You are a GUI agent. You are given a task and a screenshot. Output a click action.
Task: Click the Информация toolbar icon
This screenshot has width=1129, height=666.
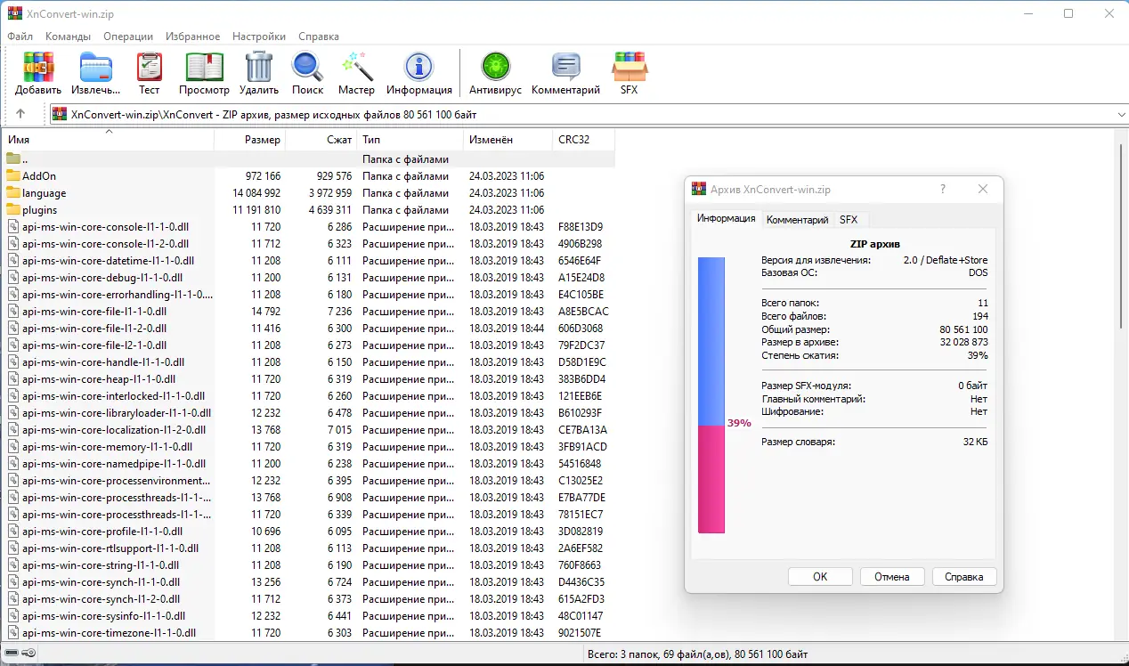pyautogui.click(x=418, y=68)
